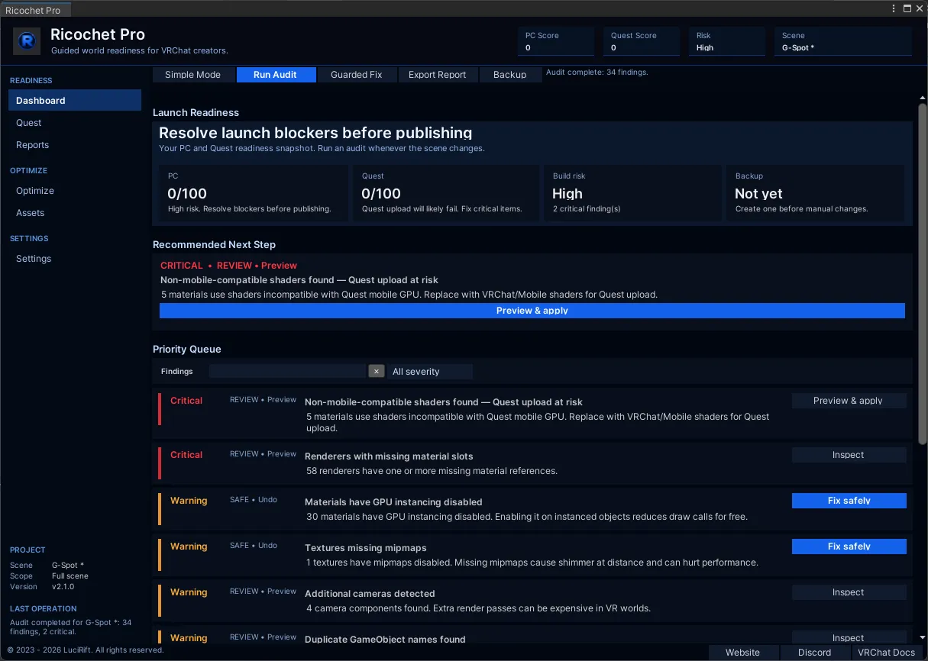Viewport: 928px width, 661px height.
Task: Click the 'Version v2.1.0' project text
Action: 43,587
